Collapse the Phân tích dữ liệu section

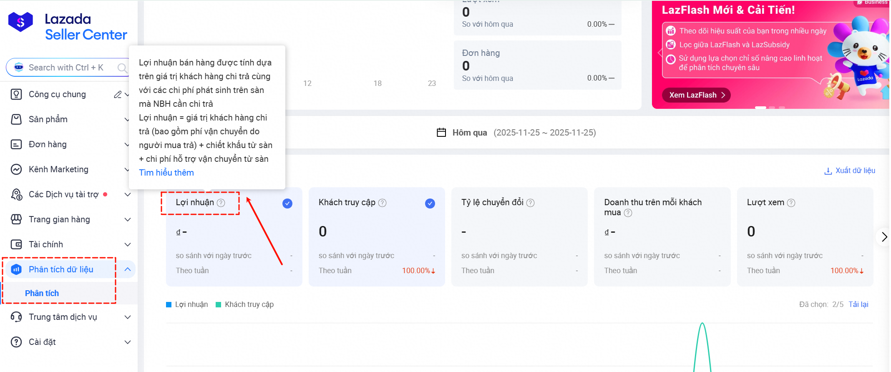coord(128,269)
